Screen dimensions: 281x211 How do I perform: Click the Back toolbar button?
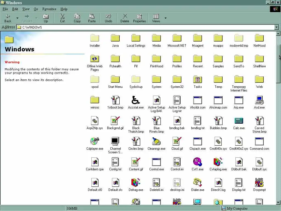pos(8,18)
